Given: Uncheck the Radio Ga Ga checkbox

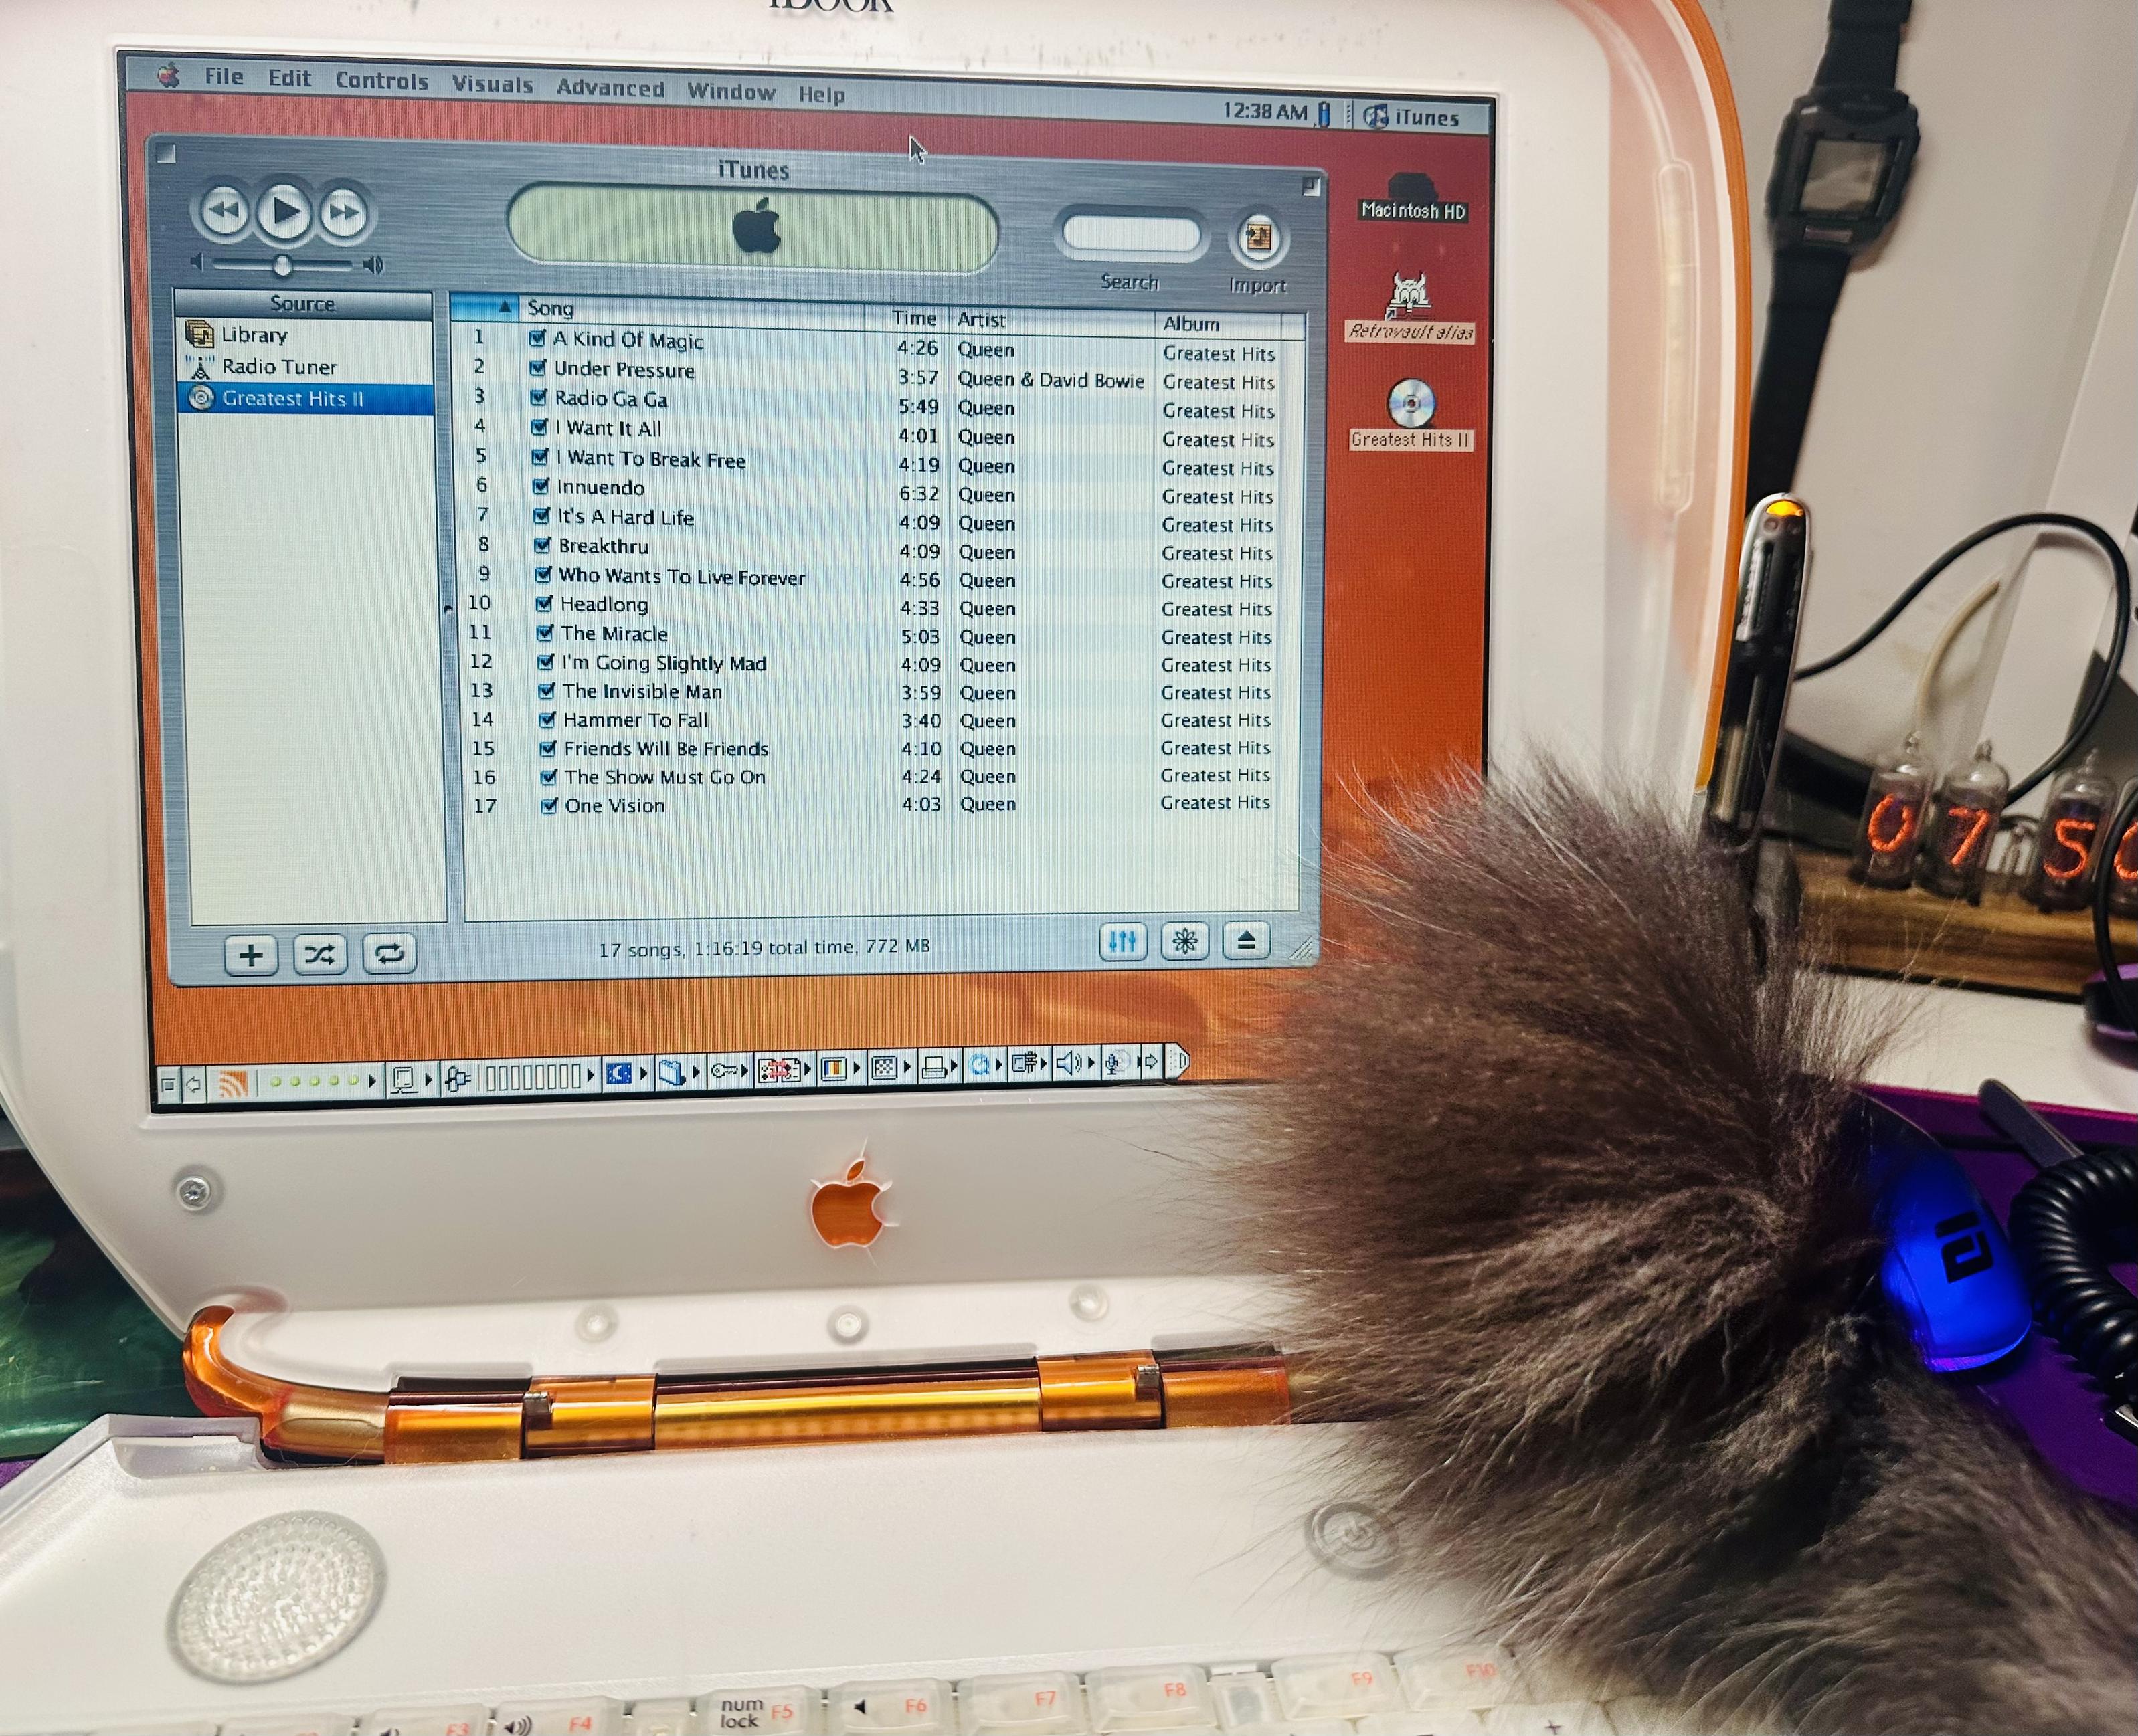Looking at the screenshot, I should [x=538, y=398].
